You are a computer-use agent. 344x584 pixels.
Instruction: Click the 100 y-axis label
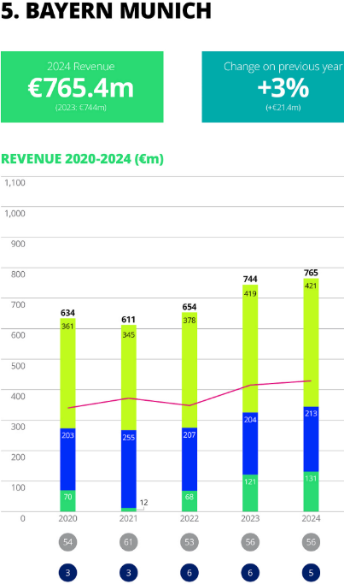[x=18, y=487]
